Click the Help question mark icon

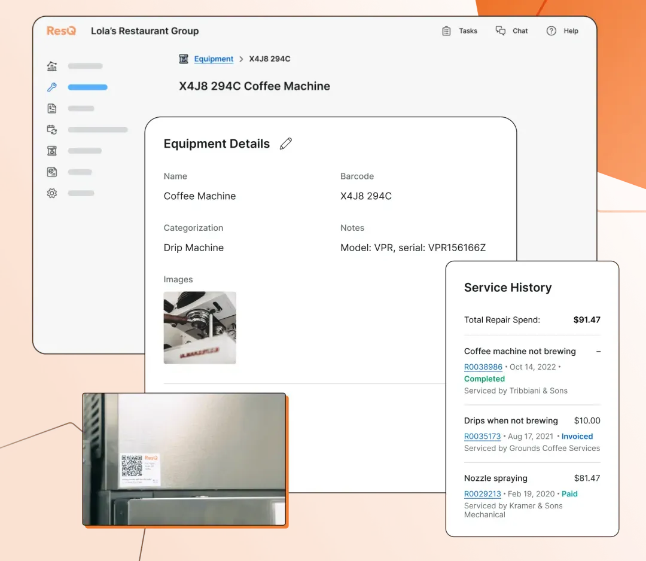(x=551, y=31)
